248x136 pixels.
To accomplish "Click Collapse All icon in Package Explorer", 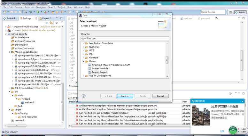I will [47, 23].
